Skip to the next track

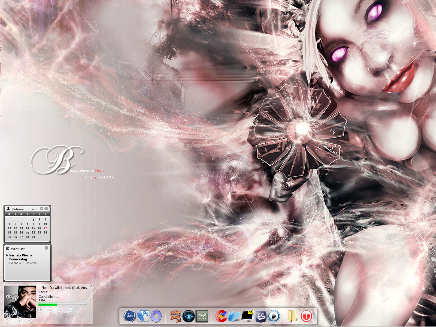click(x=29, y=321)
